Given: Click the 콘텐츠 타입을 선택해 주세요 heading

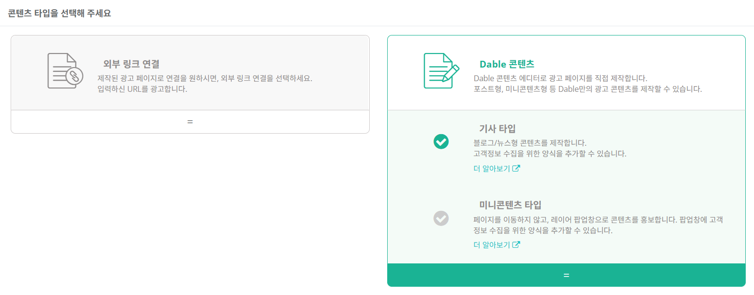Looking at the screenshot, I should 59,13.
